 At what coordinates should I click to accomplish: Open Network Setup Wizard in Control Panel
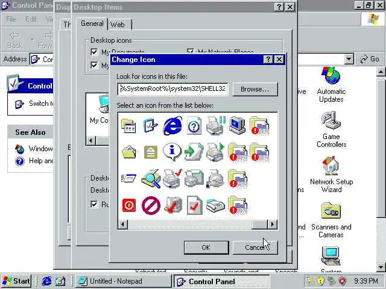point(331,175)
